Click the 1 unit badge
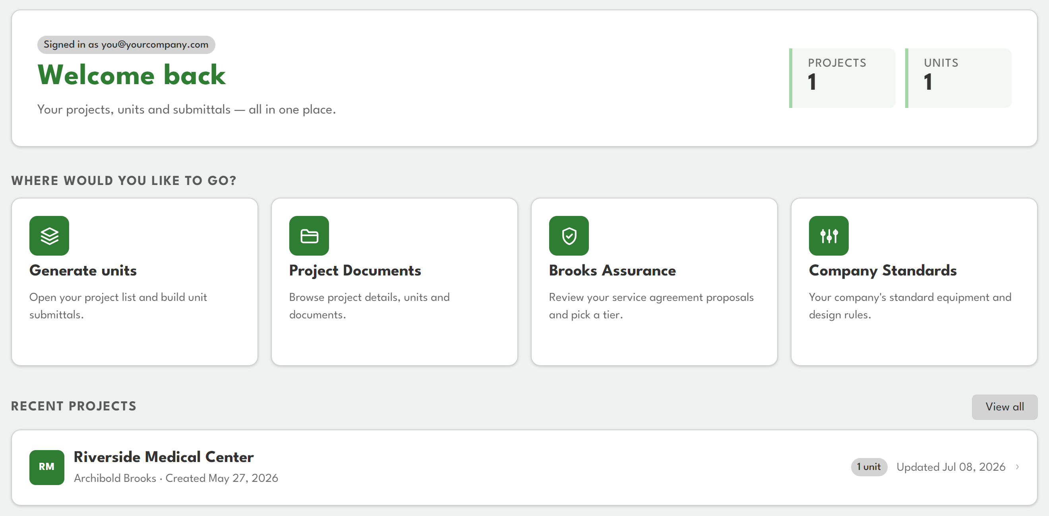This screenshot has width=1049, height=516. pos(869,467)
